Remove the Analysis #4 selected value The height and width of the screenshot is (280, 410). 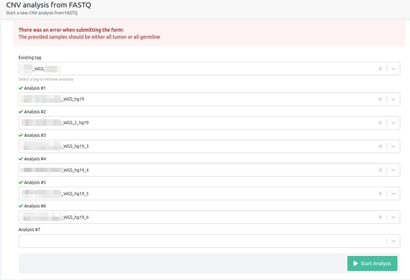(380, 170)
